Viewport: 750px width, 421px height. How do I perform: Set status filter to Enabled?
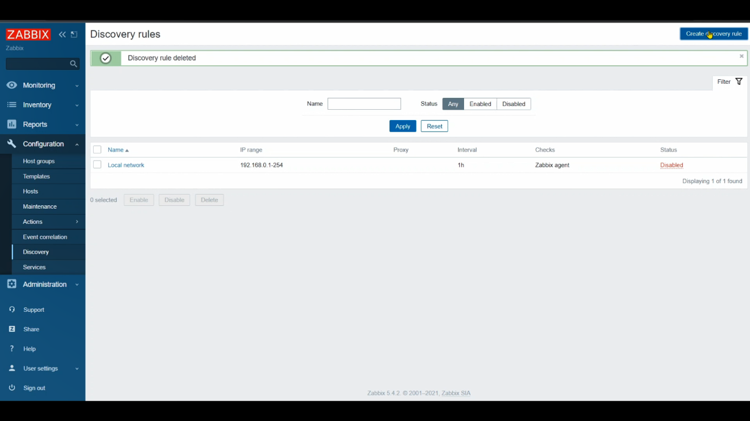480,104
